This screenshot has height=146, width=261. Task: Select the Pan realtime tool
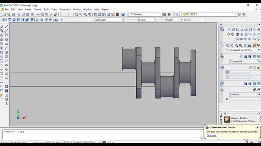point(76,15)
